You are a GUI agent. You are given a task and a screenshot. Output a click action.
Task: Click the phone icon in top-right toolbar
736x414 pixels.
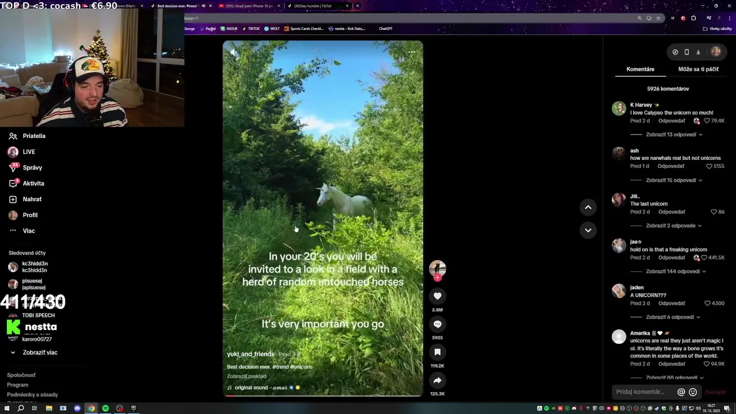[x=687, y=52]
